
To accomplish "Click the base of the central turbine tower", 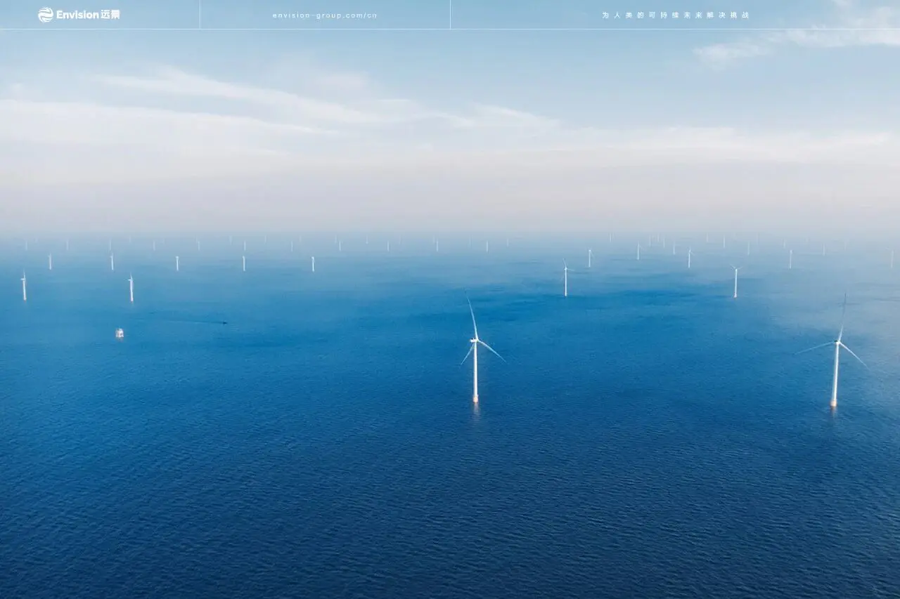I will click(x=475, y=399).
